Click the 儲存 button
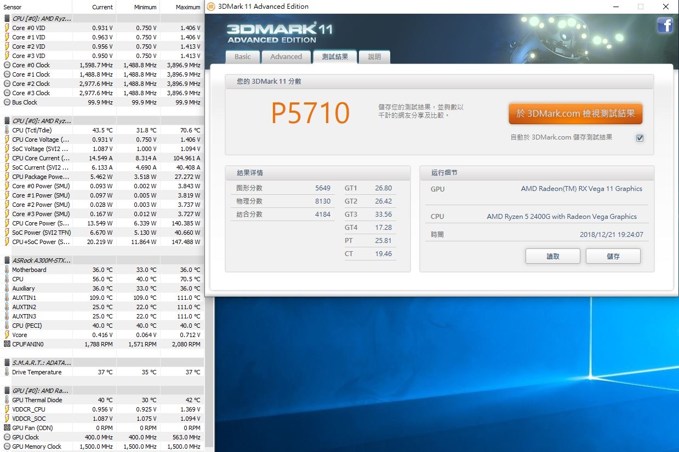The height and width of the screenshot is (452, 679). (613, 256)
